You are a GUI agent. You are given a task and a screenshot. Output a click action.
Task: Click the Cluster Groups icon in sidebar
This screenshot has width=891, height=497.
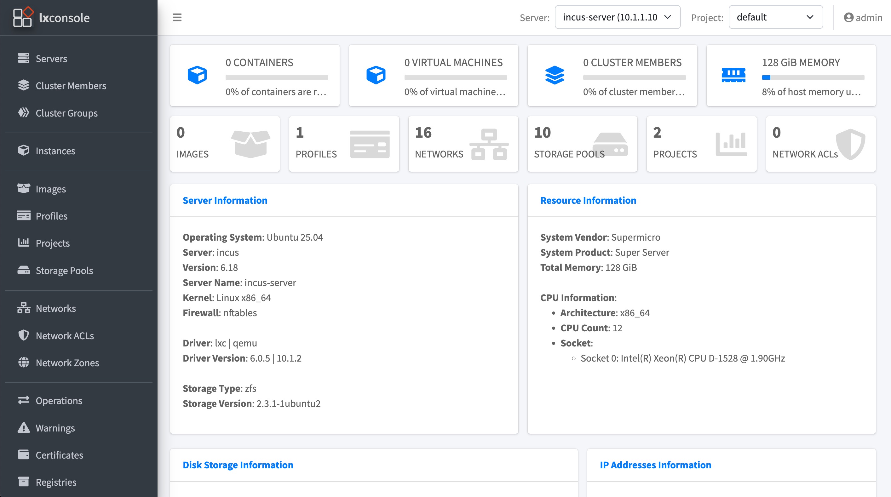[24, 113]
